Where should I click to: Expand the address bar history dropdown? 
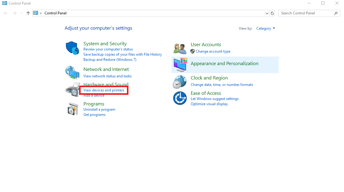pos(267,13)
